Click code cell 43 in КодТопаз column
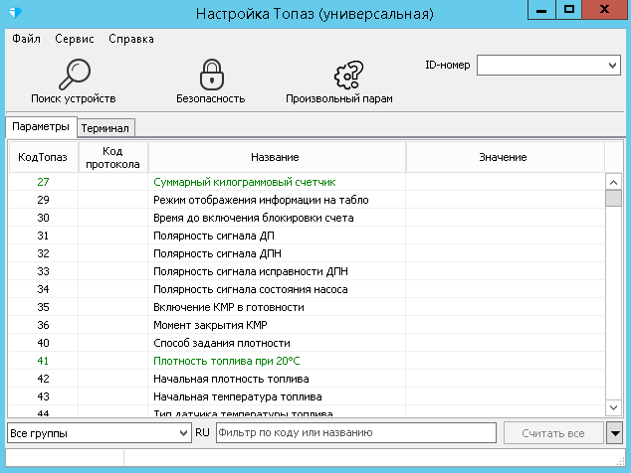 tap(43, 396)
